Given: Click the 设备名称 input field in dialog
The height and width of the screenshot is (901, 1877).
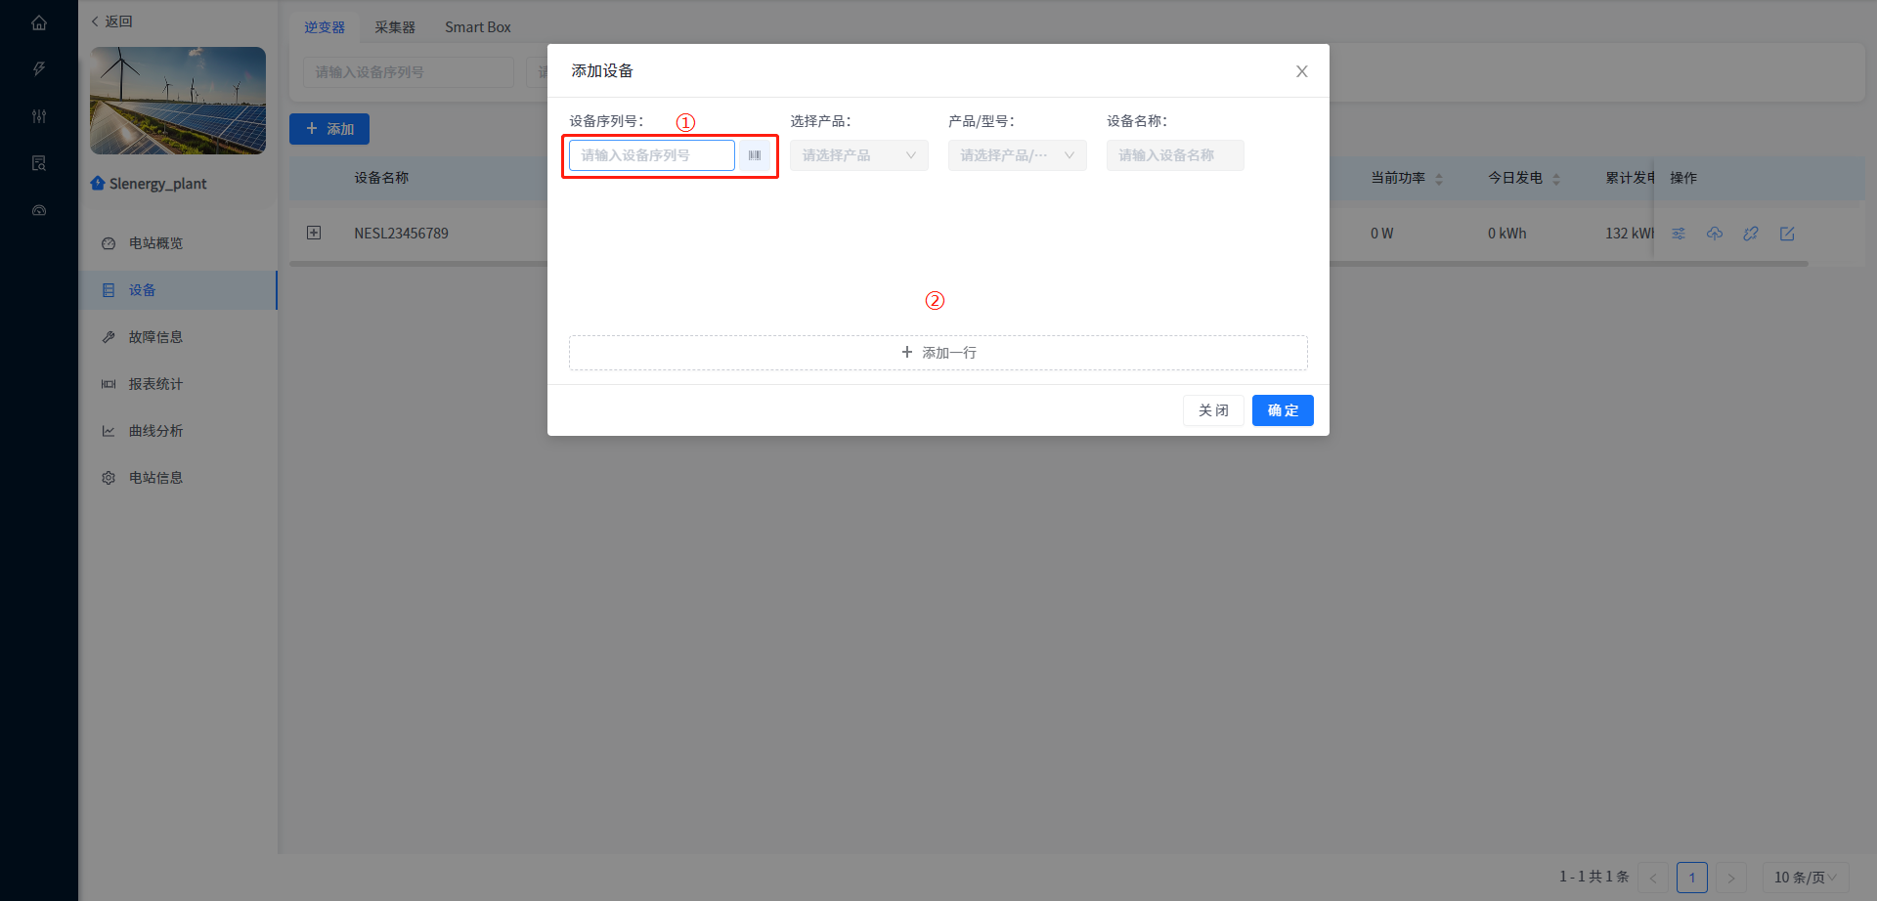Looking at the screenshot, I should pos(1175,155).
